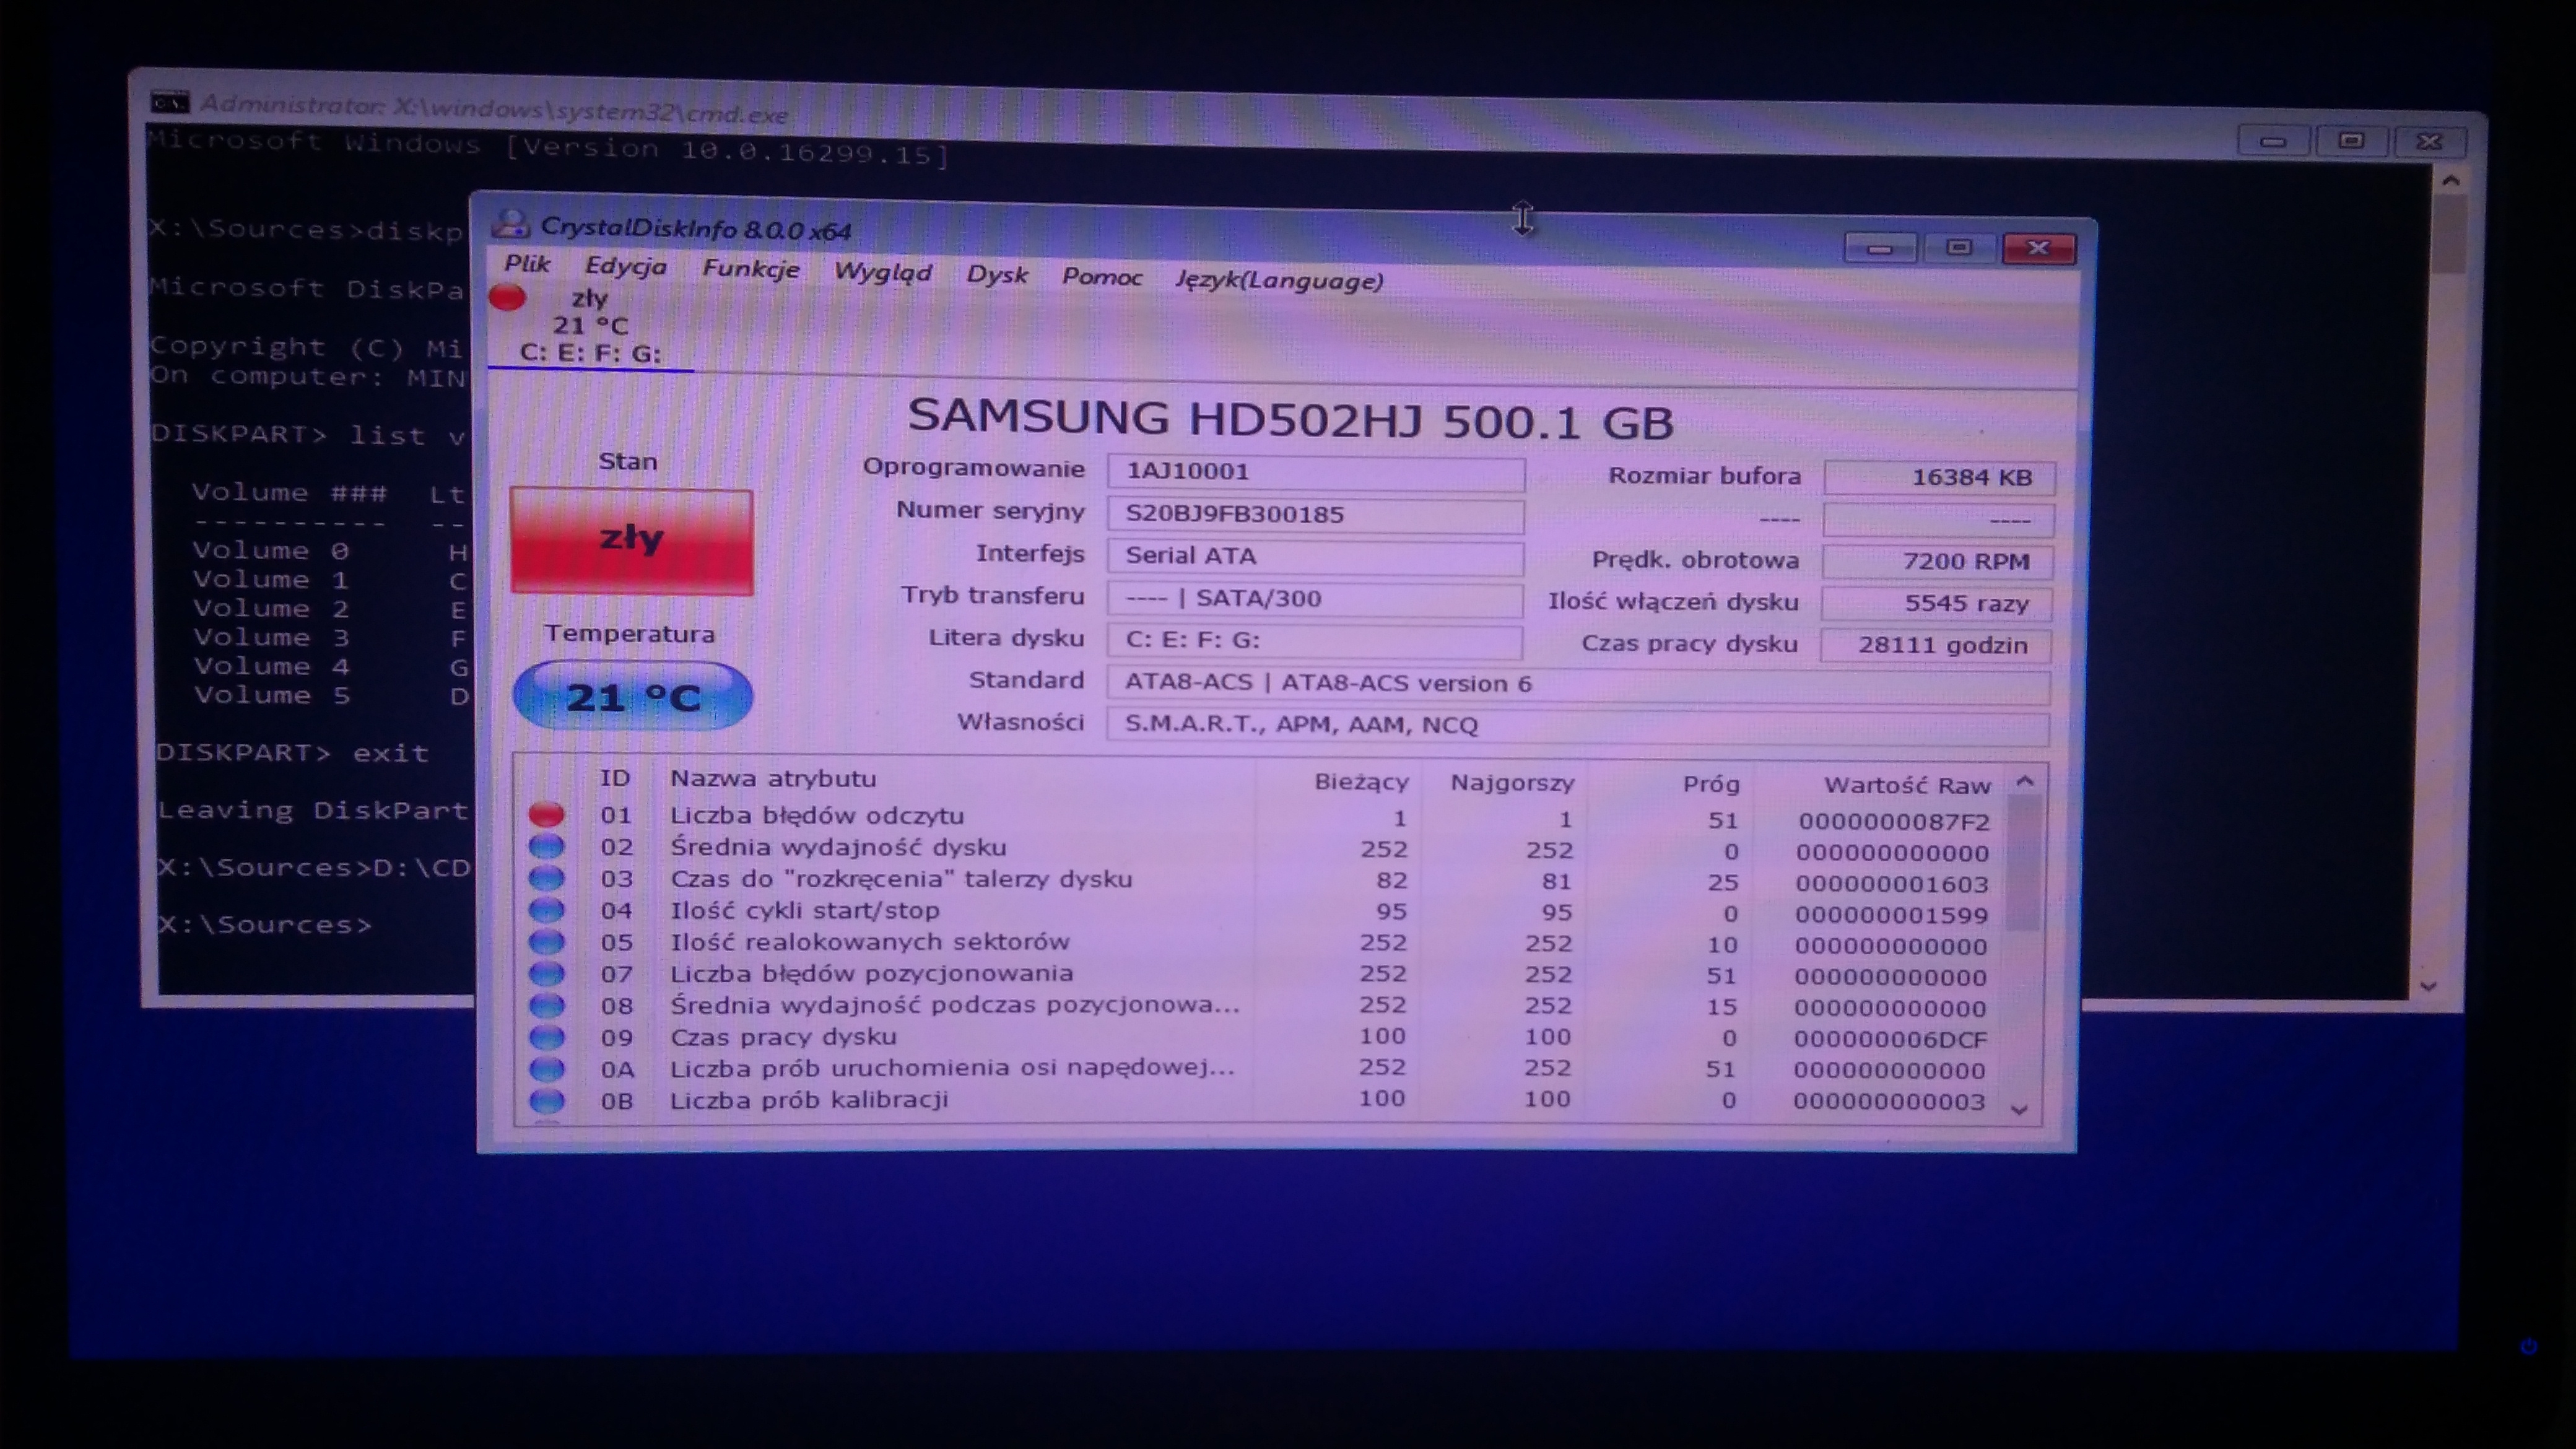This screenshot has width=2576, height=1449.
Task: Click the red status icon for attribute 01
Action: click(x=546, y=814)
